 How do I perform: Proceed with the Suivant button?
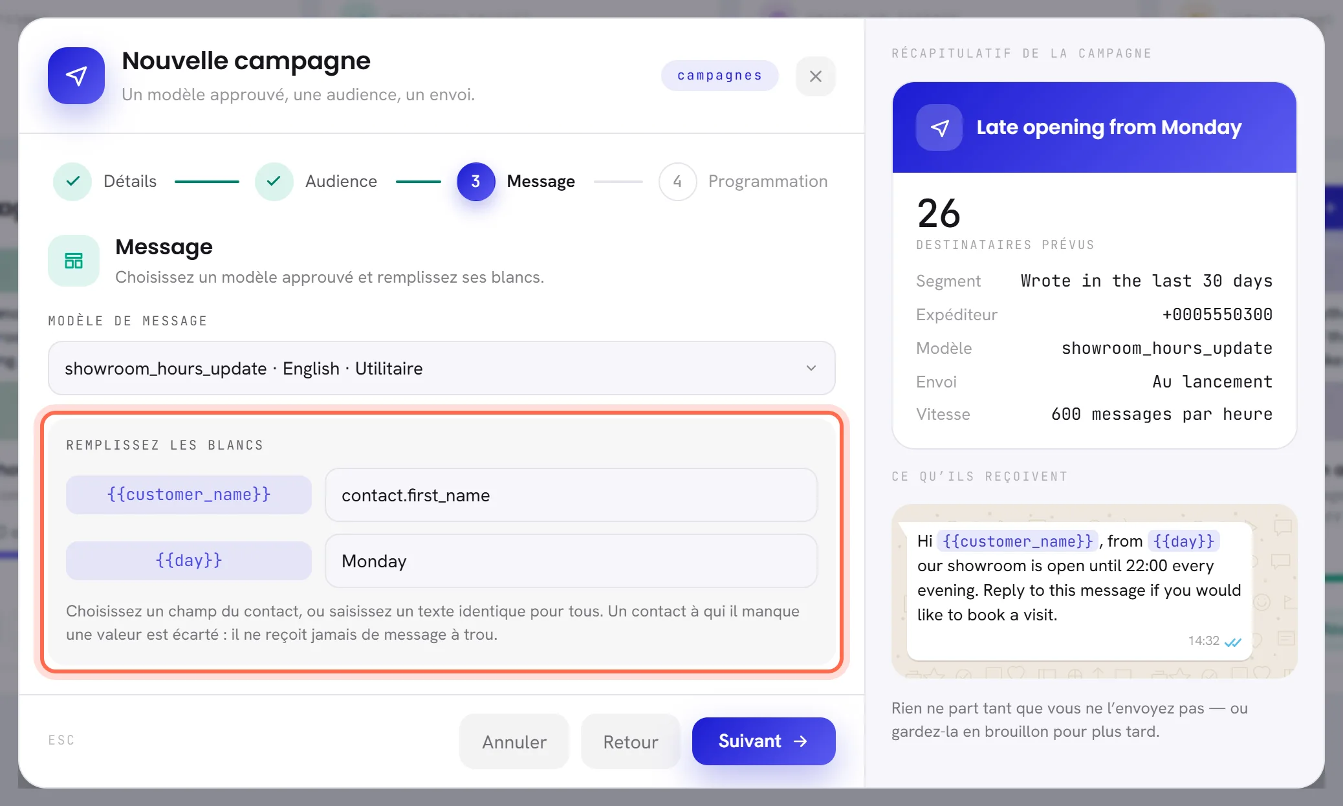click(763, 741)
